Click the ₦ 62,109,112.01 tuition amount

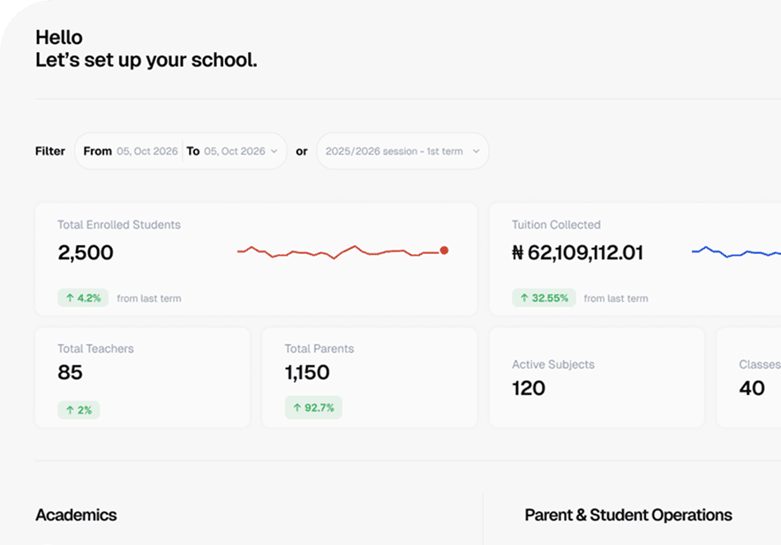point(578,252)
